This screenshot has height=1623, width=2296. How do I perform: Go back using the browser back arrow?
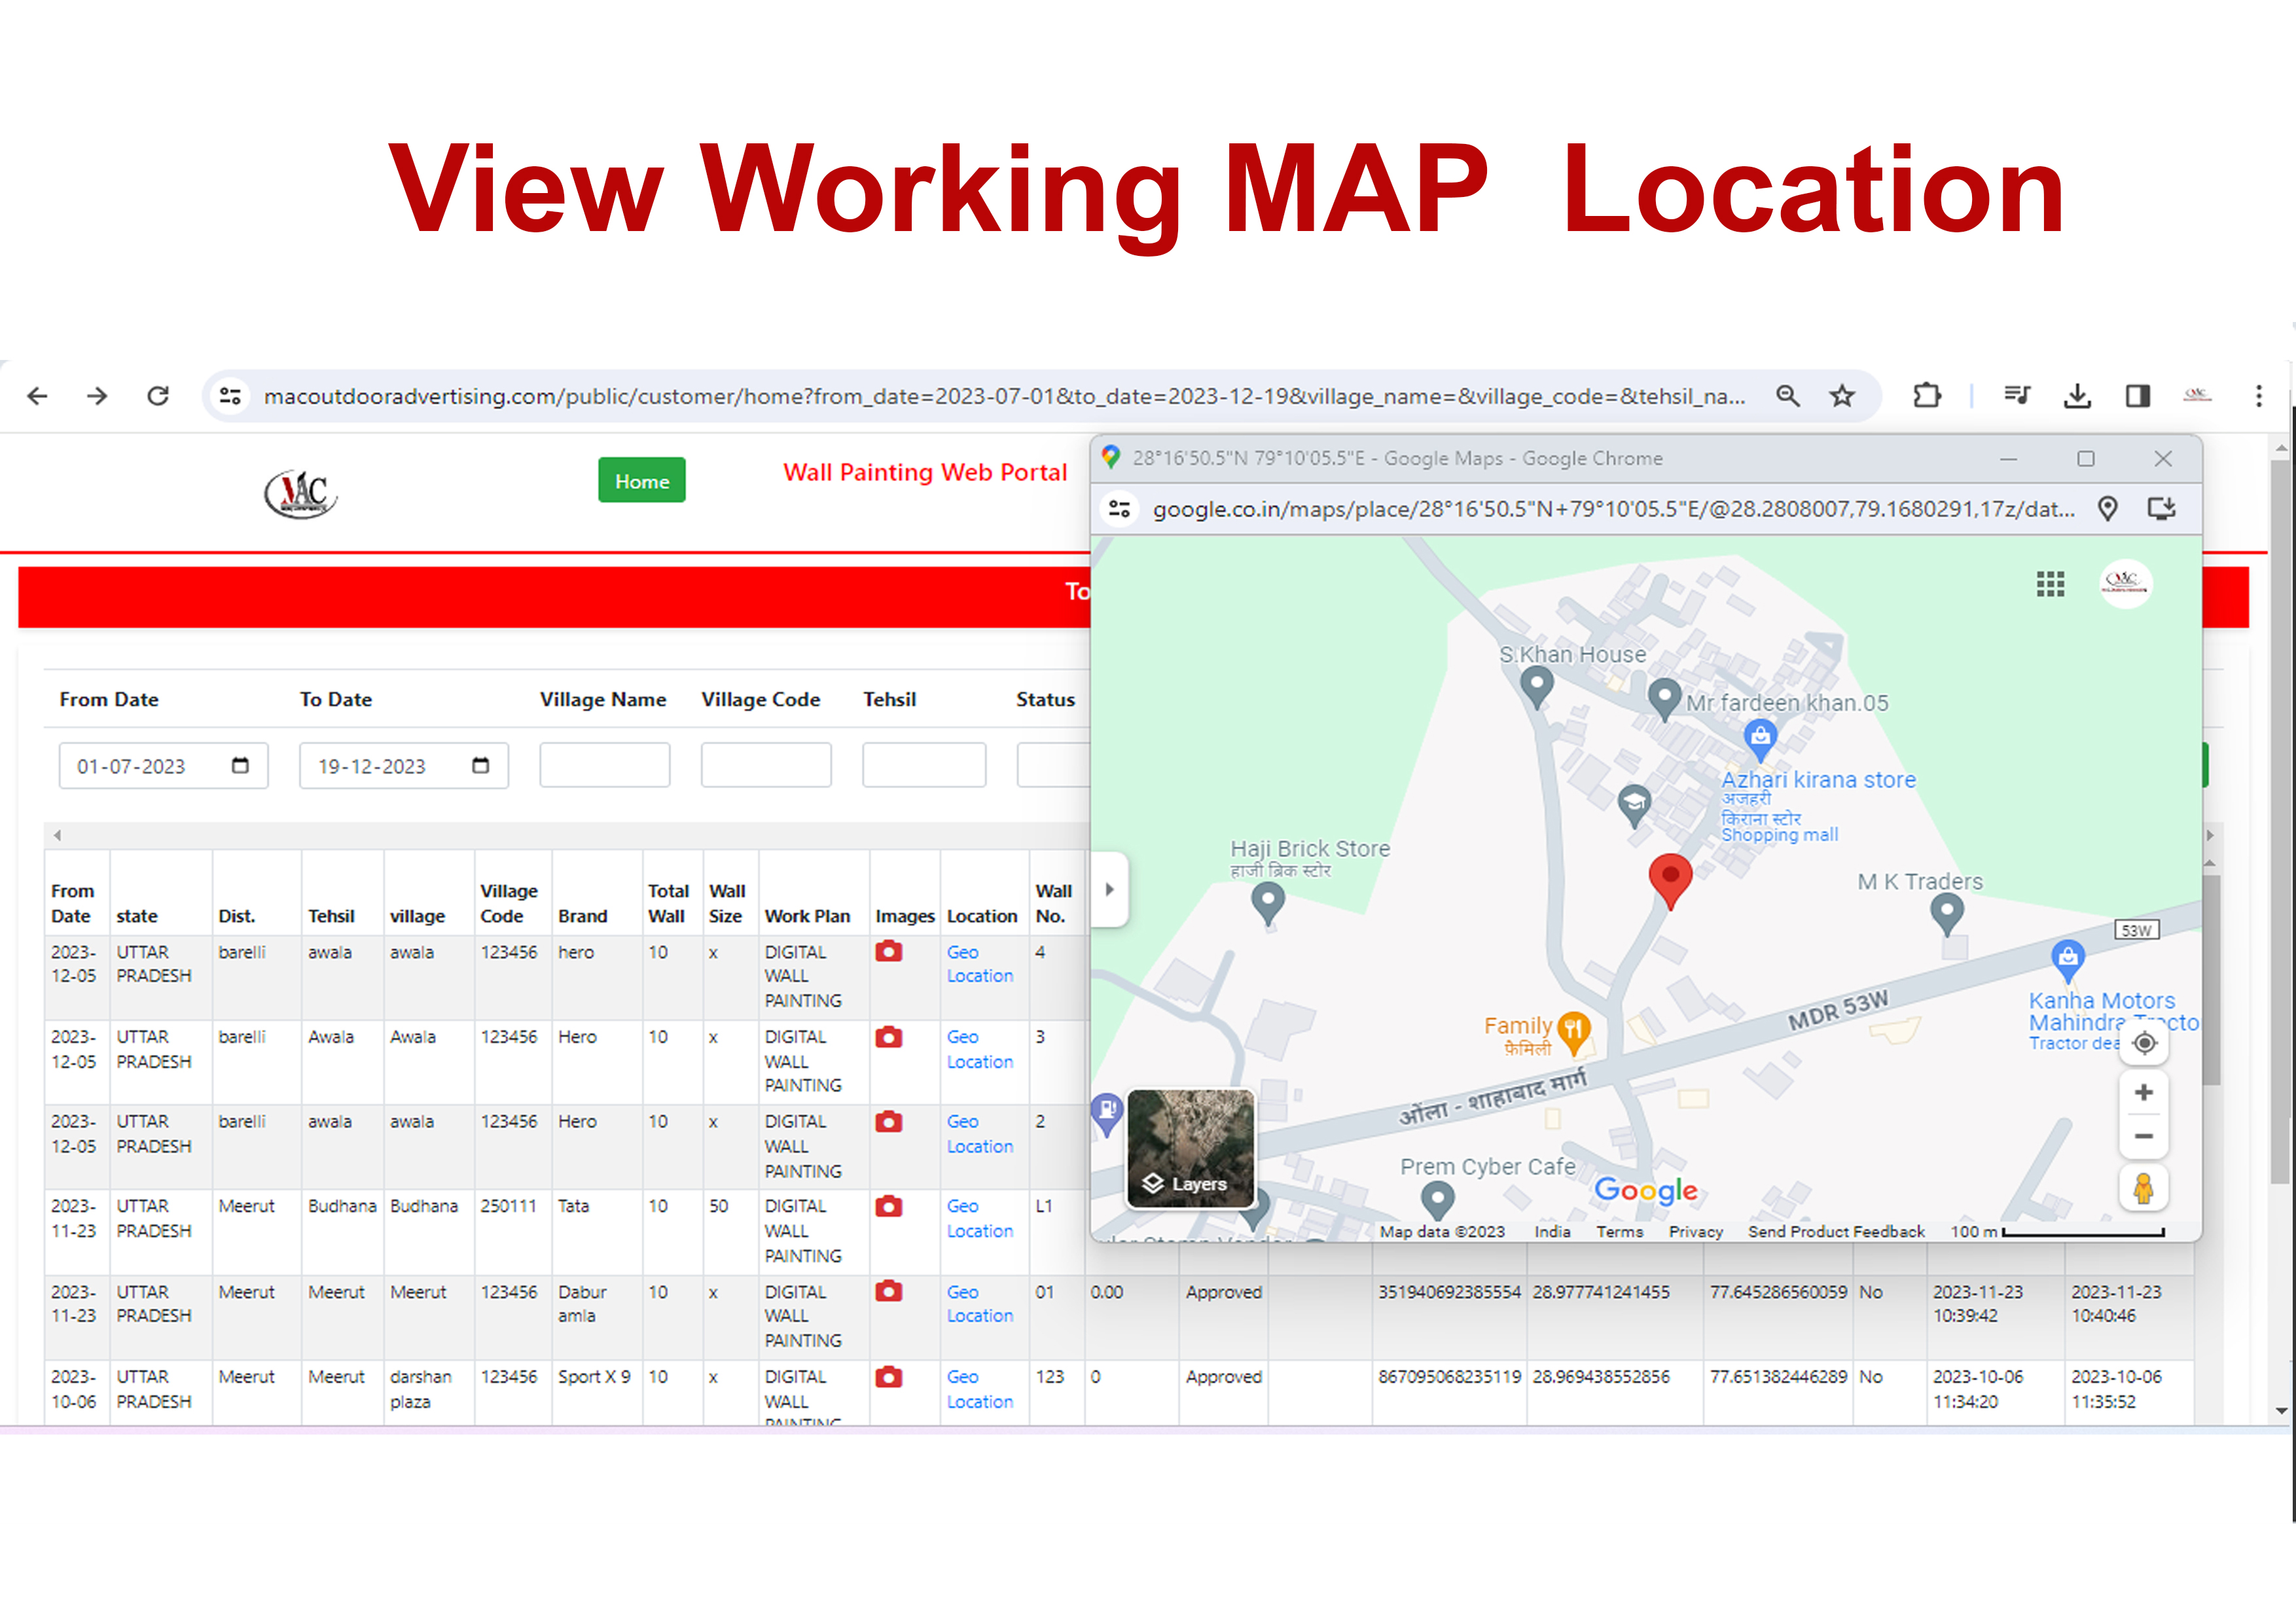(x=38, y=396)
